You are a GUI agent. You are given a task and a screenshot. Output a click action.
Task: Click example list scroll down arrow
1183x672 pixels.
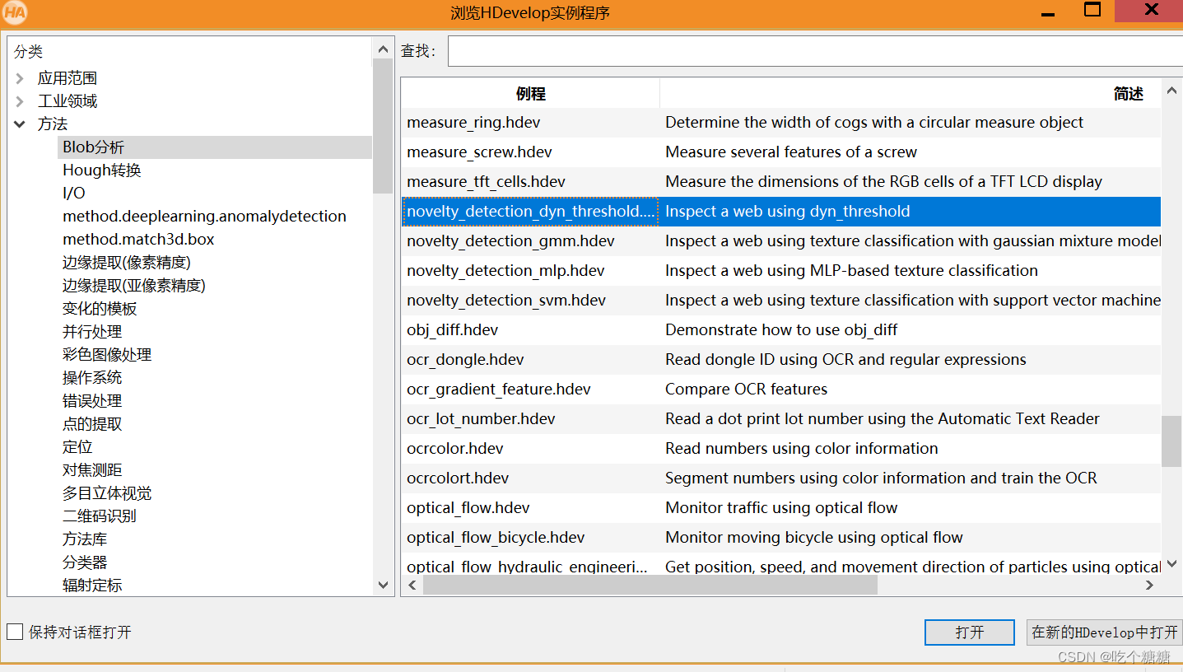click(1171, 564)
